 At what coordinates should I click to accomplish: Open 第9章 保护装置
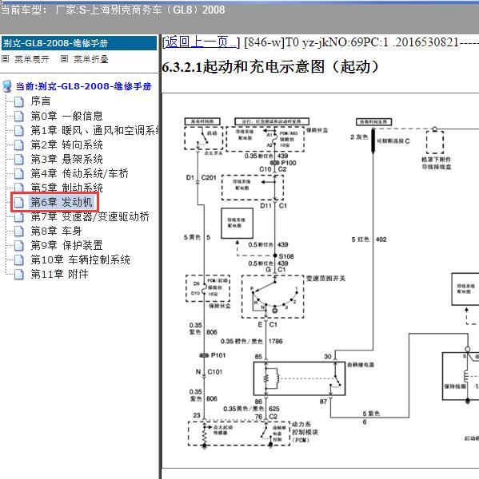click(66, 245)
